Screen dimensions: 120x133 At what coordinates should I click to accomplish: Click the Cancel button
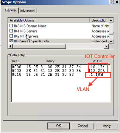click(x=83, y=126)
